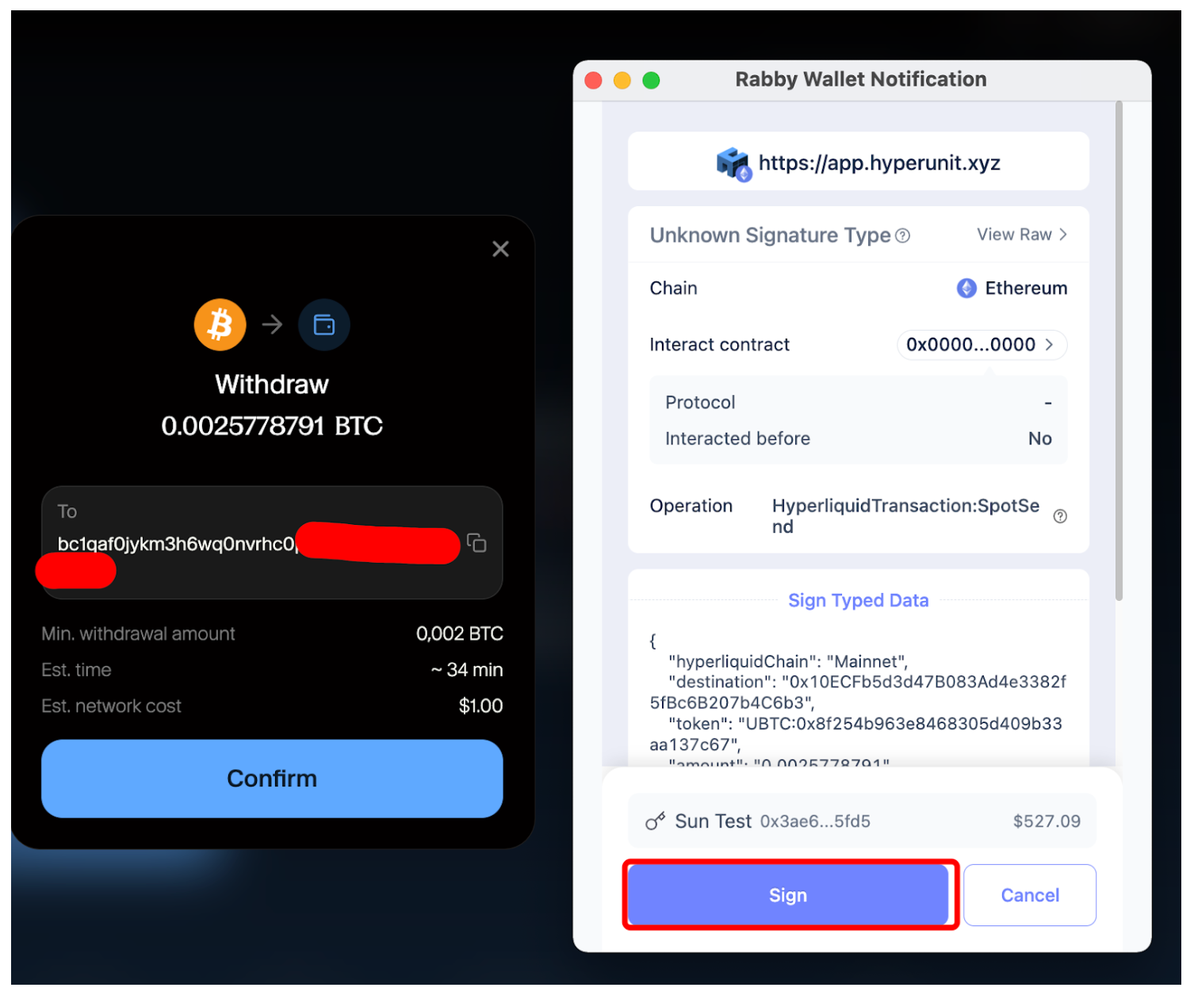Click the help icon beside Unknown Signature Type
Screen dimensions: 1194x999
click(x=902, y=235)
